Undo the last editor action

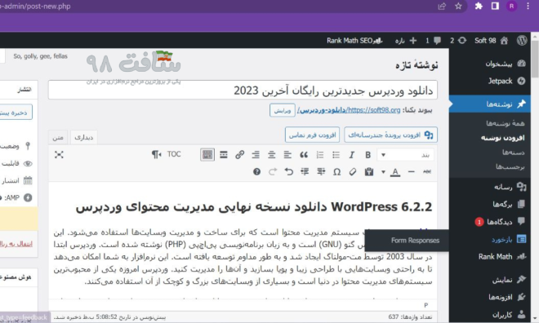coord(289,171)
